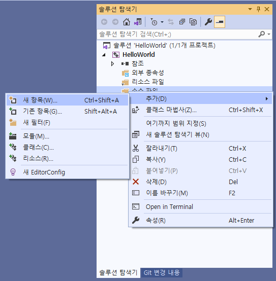This screenshot has height=281, width=276.
Task: Toggle the highlighted preview selected items button
Action: tap(220, 22)
